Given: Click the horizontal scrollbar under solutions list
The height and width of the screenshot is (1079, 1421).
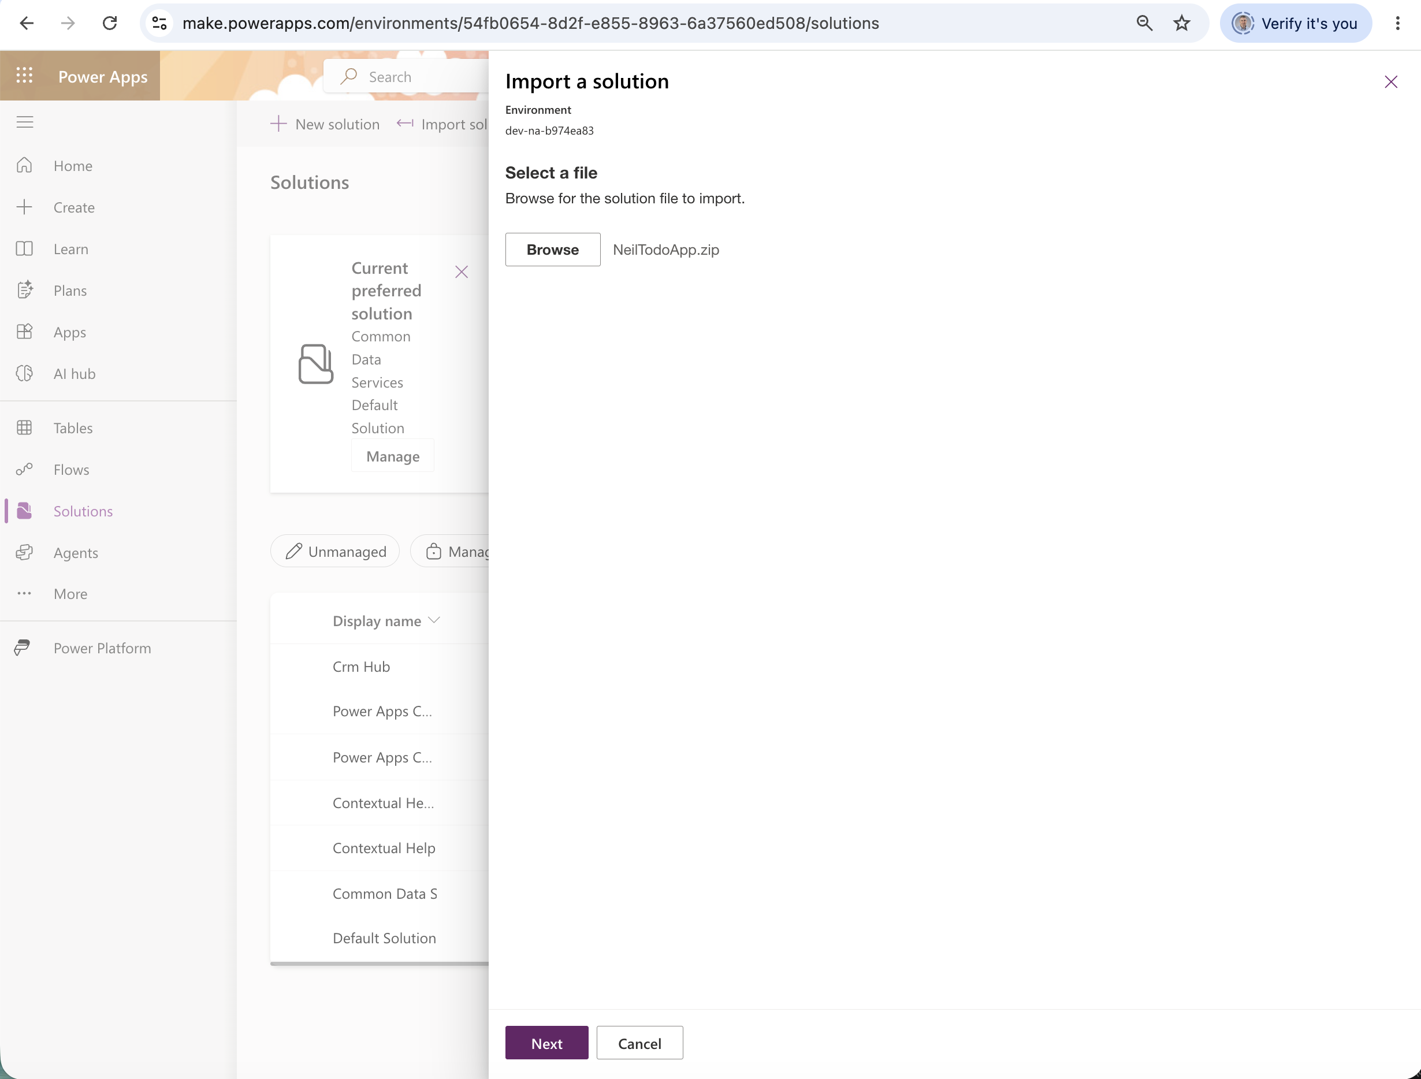Looking at the screenshot, I should point(379,963).
